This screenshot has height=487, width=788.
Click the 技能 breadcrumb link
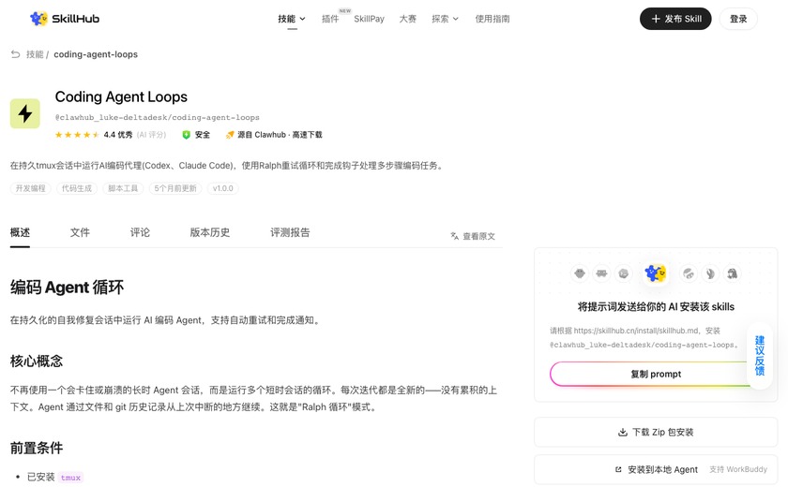(35, 54)
